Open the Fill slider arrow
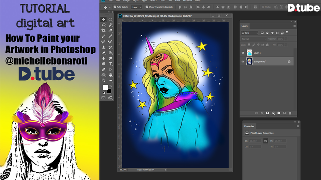The width and height of the screenshot is (321, 180). (x=286, y=45)
